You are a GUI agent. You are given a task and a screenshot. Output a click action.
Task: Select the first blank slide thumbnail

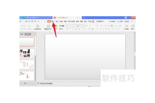(27, 42)
